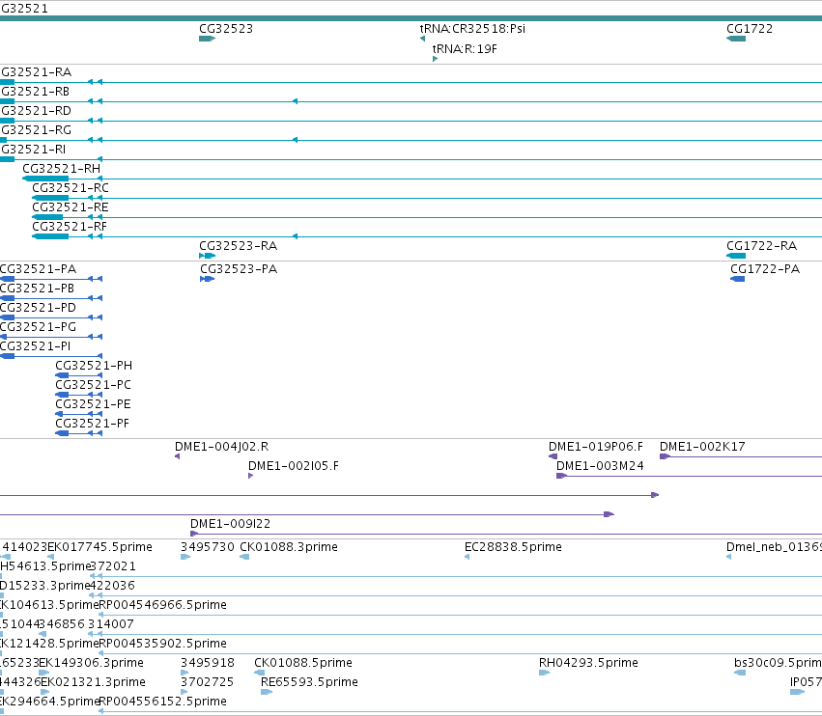Open the RE65593.5prime EST label
The width and height of the screenshot is (822, 716).
point(310,682)
